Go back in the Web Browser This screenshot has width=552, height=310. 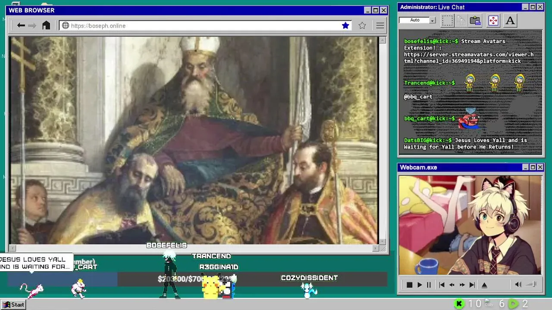coord(21,26)
